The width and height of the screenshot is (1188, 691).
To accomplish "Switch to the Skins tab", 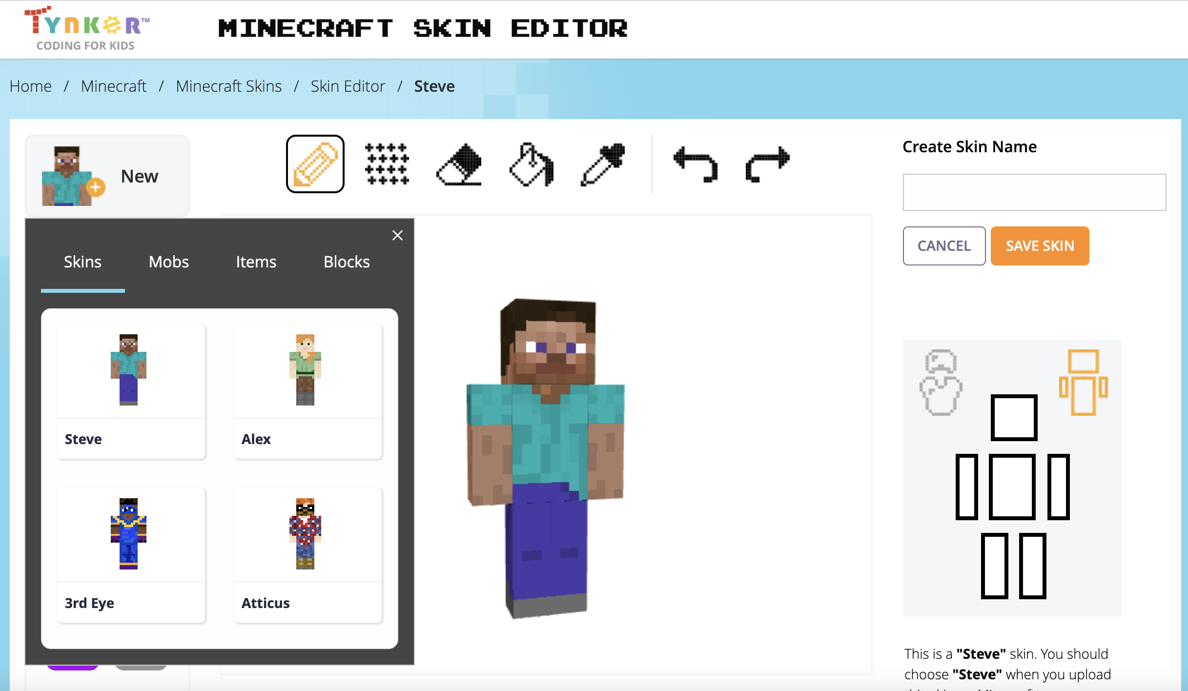I will coord(82,262).
